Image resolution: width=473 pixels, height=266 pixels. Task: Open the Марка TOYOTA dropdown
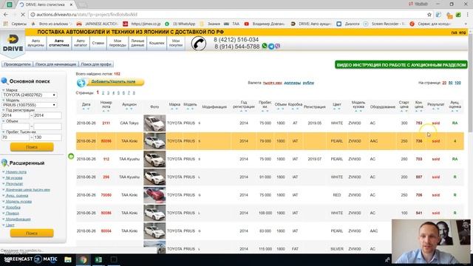click(x=30, y=95)
